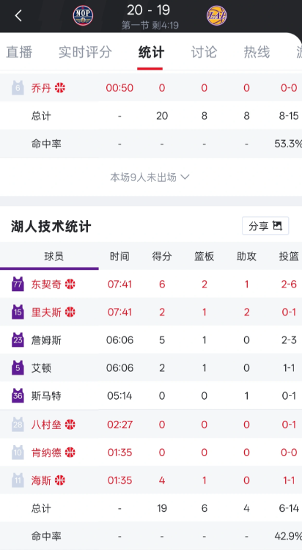Tap the basketball on-court icon beside 八村塁
Viewport: 302px width, 550px height.
click(70, 425)
